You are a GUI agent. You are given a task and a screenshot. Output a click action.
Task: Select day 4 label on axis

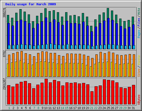(x=22, y=108)
